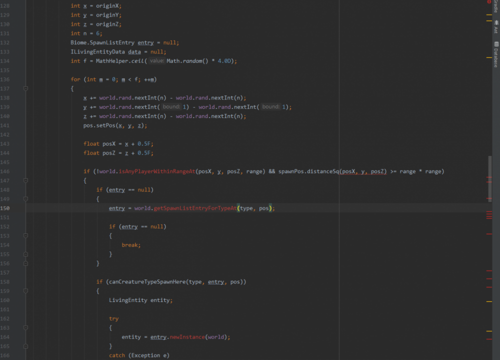Click originZ on line 130
This screenshot has height=360, width=500.
click(x=107, y=24)
